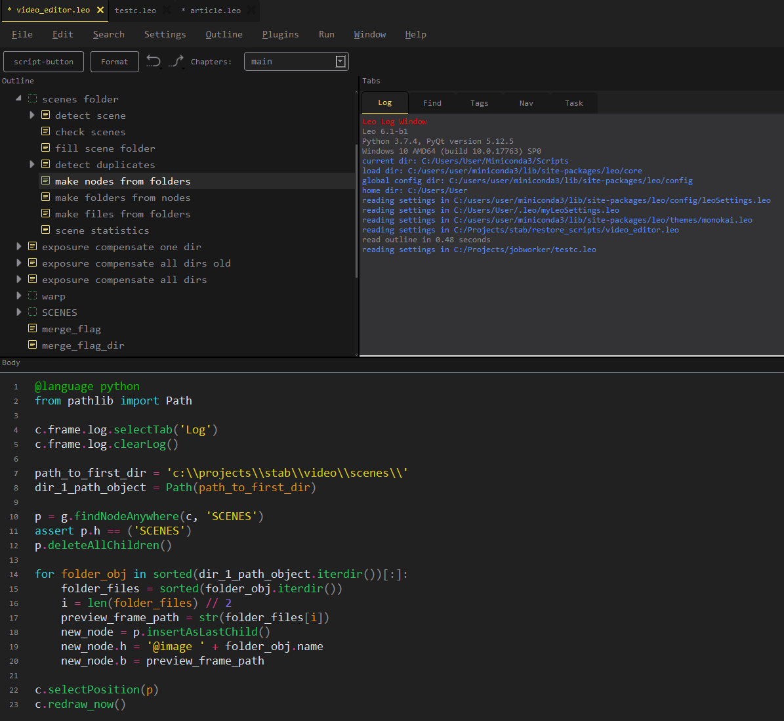Close the article.leo tab
Image resolution: width=784 pixels, height=721 pixels.
251,10
